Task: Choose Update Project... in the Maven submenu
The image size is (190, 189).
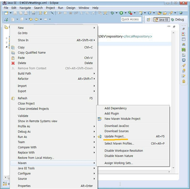Action: click(133, 137)
